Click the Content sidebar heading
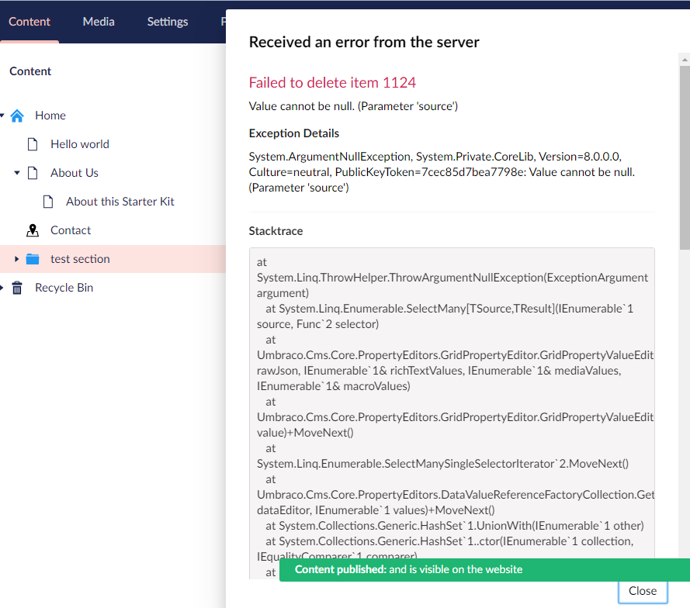 30,71
